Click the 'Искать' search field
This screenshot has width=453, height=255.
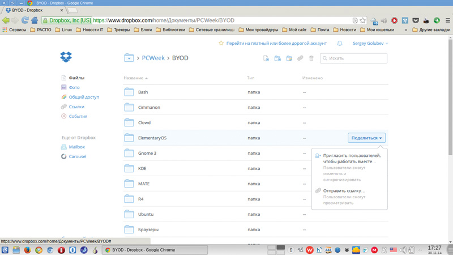(353, 58)
